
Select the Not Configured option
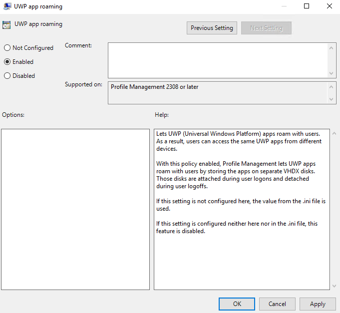[7, 48]
